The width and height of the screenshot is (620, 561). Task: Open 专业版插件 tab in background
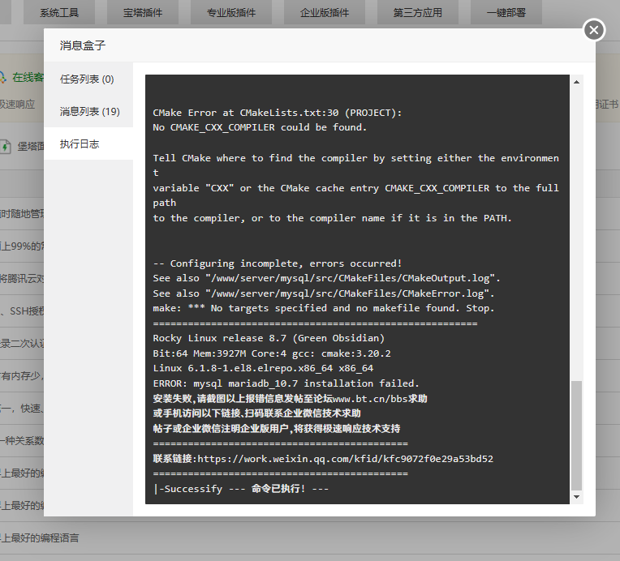pos(231,12)
